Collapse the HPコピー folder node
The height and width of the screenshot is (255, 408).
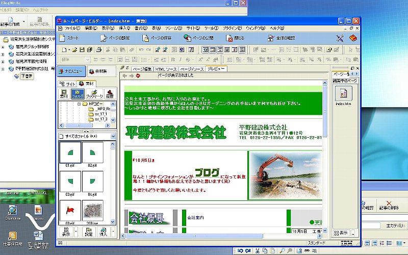[x=79, y=104]
